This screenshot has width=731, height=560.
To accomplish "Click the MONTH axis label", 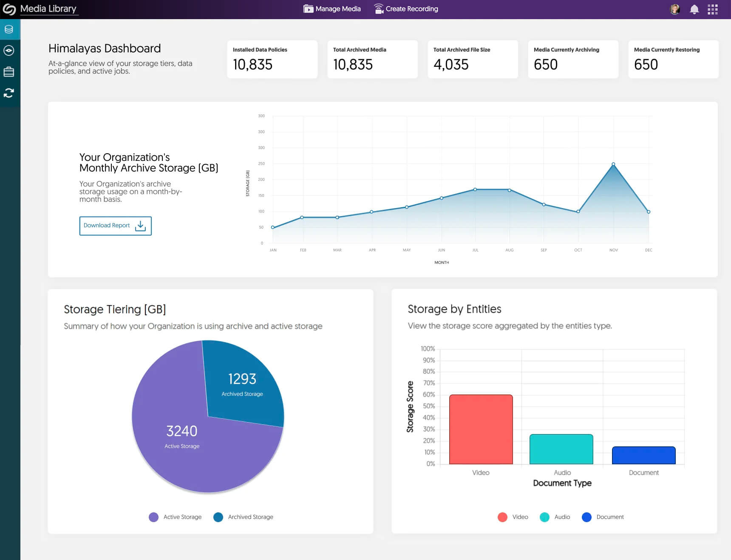I will [442, 263].
